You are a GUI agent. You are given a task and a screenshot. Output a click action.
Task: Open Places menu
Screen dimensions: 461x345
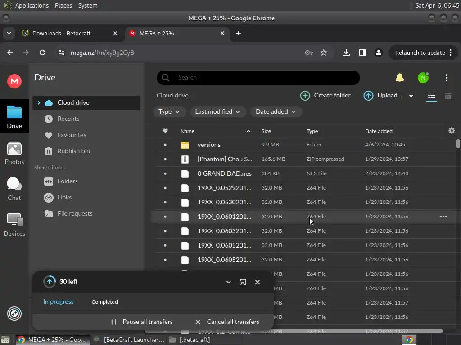[63, 5]
